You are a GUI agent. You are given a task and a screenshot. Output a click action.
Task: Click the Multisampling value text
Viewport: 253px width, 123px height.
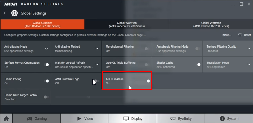(63, 51)
